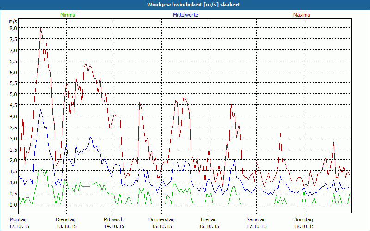This screenshot has width=370, height=231.
Task: Click the 4,0 axis value
Action: coord(13,116)
